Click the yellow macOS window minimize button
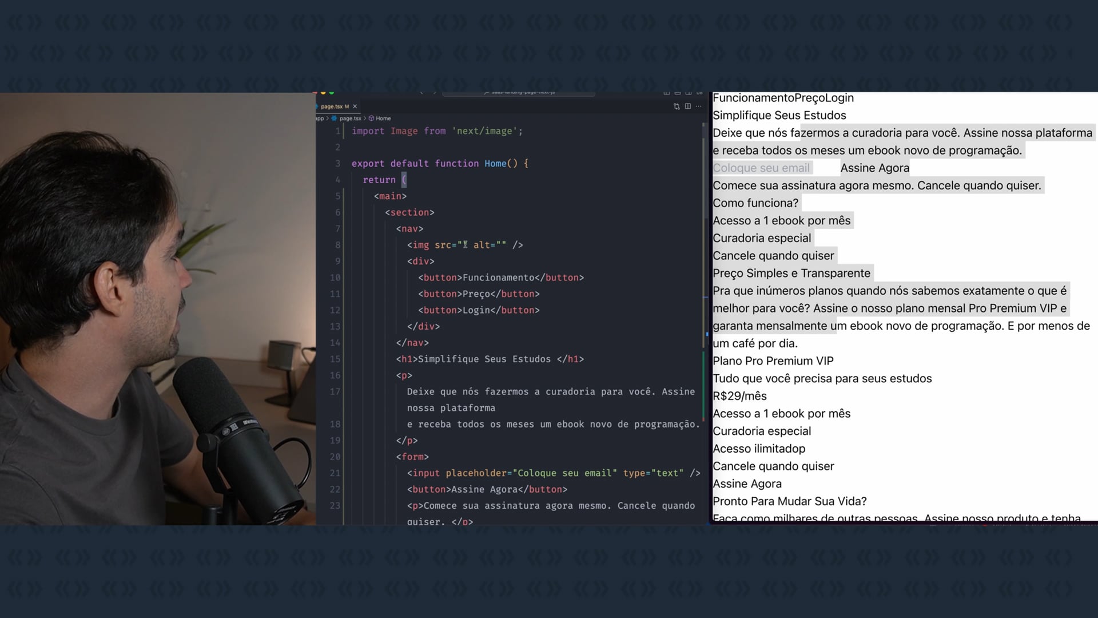This screenshot has height=618, width=1098. tap(323, 92)
